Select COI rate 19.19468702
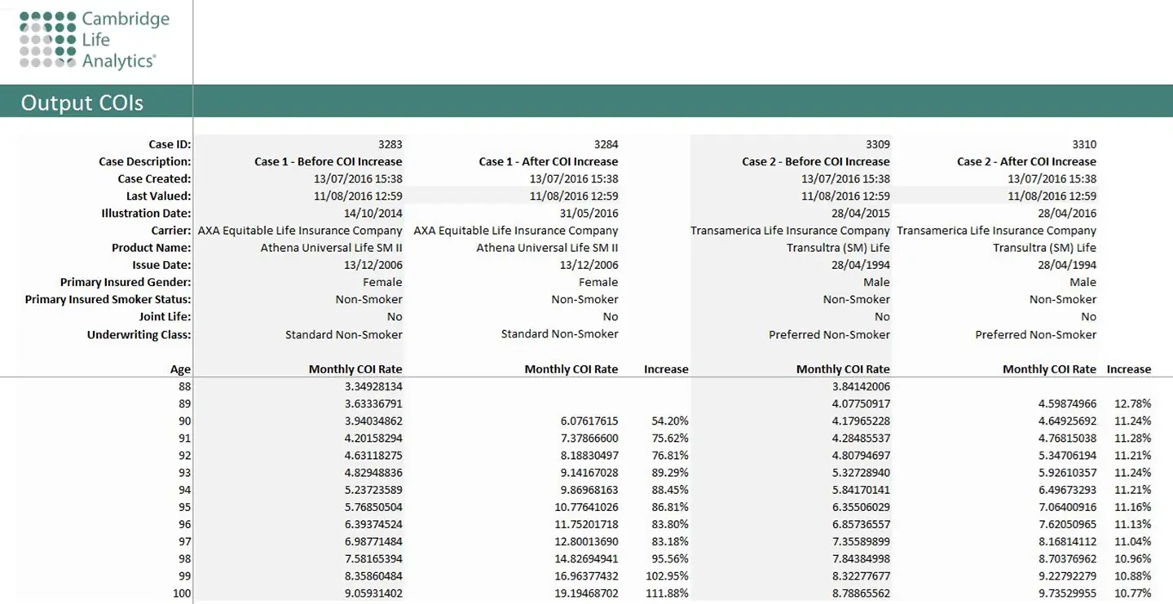The width and height of the screenshot is (1173, 604). 585,593
